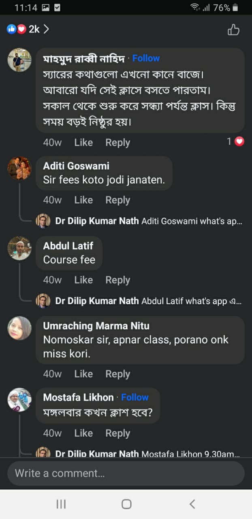Follow the first commenter Mahmud
Image resolution: width=252 pixels, height=519 pixels.
tap(146, 58)
